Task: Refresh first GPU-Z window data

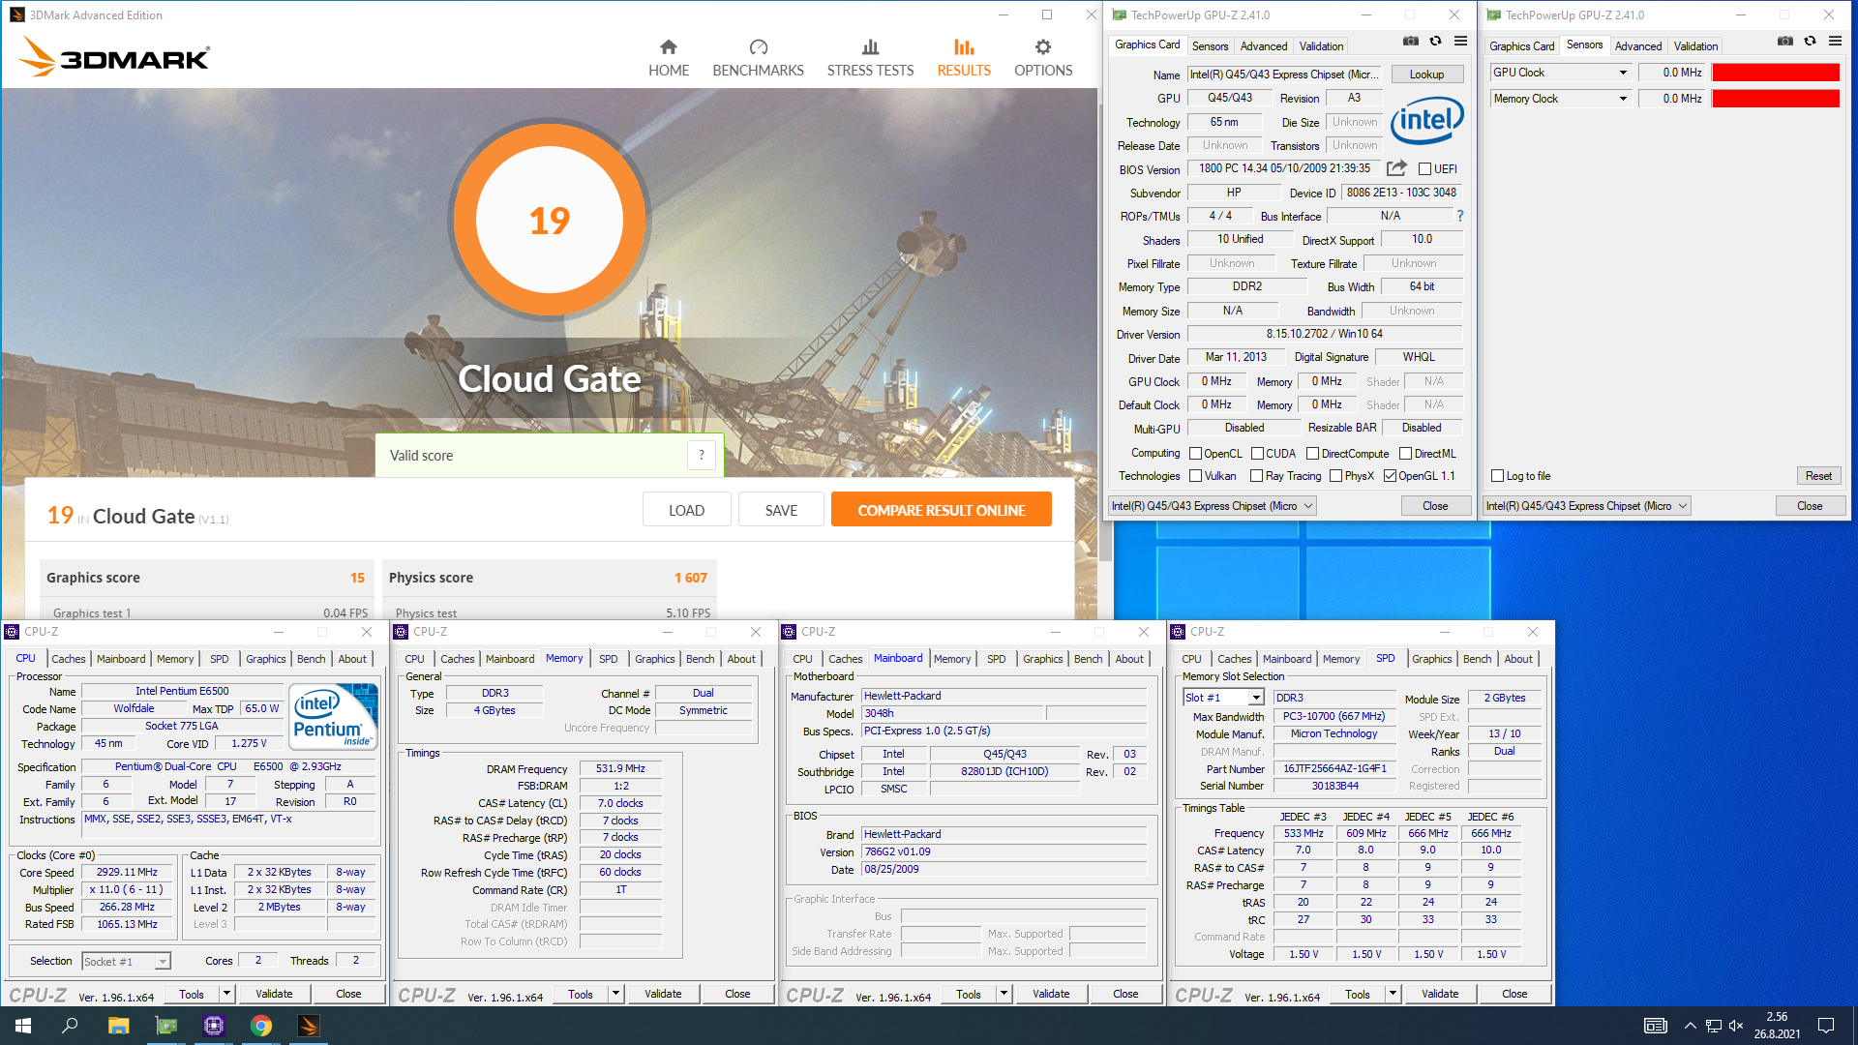Action: point(1436,42)
